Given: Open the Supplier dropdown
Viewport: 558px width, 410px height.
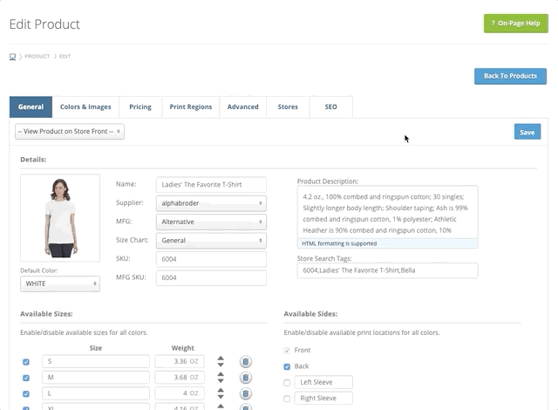Looking at the screenshot, I should click(211, 203).
